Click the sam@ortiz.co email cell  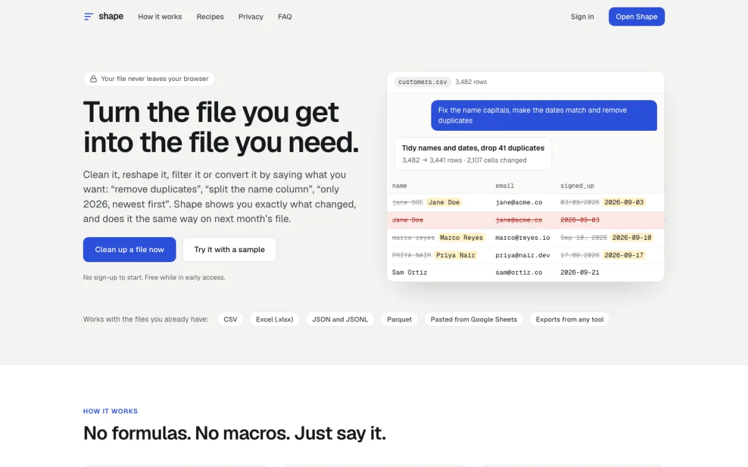519,272
